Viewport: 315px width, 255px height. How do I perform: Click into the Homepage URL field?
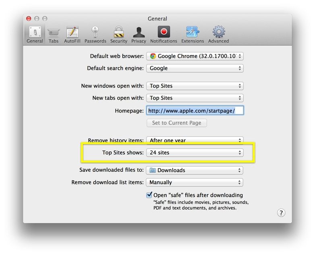click(x=195, y=110)
